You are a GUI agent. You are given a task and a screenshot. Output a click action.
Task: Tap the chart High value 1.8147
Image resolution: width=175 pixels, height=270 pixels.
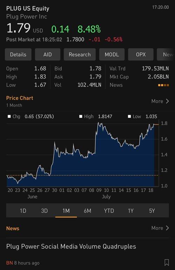coord(105,117)
